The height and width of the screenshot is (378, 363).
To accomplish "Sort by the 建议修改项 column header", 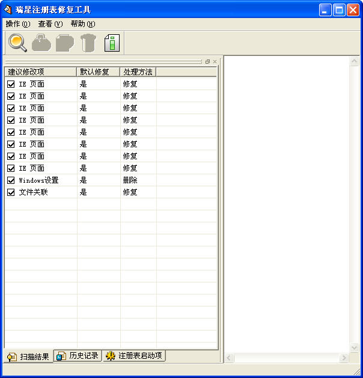I will pos(41,72).
